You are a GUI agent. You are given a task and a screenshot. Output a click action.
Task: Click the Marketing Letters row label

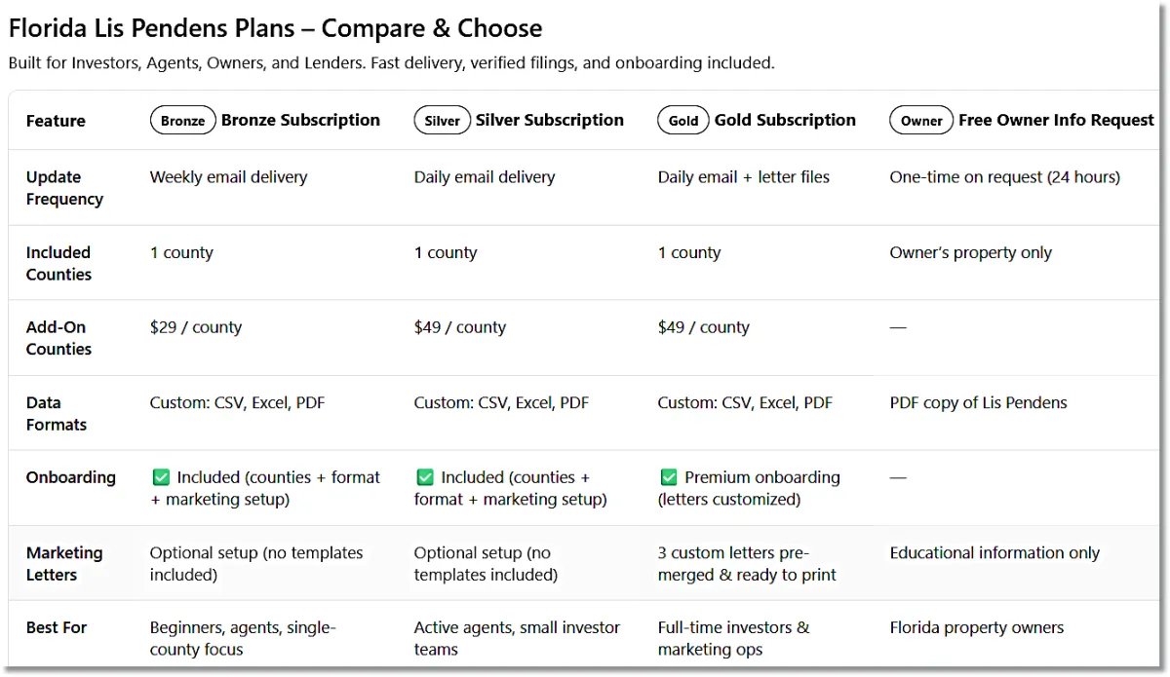click(x=64, y=563)
